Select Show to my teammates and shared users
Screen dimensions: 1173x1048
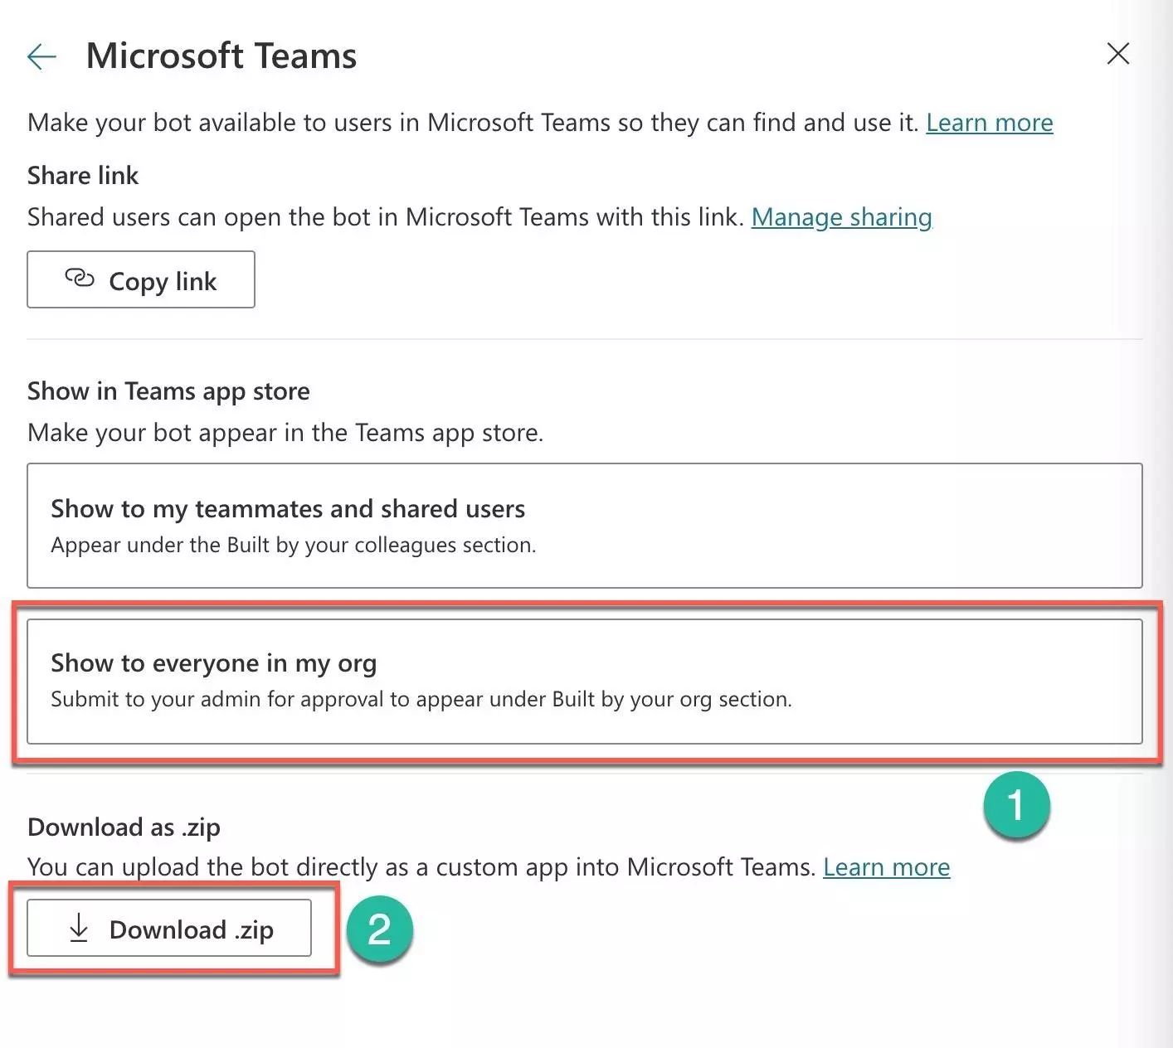coord(584,525)
